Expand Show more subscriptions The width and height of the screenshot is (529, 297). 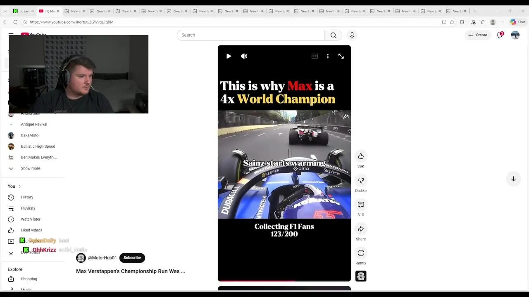click(x=31, y=168)
